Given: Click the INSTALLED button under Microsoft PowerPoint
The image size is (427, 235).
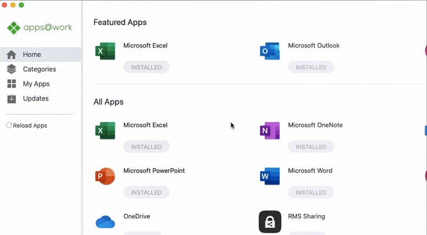Looking at the screenshot, I should click(x=146, y=192).
